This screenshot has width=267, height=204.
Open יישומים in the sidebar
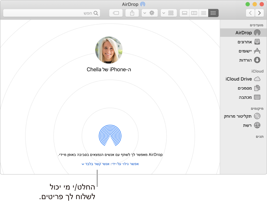tap(243, 51)
